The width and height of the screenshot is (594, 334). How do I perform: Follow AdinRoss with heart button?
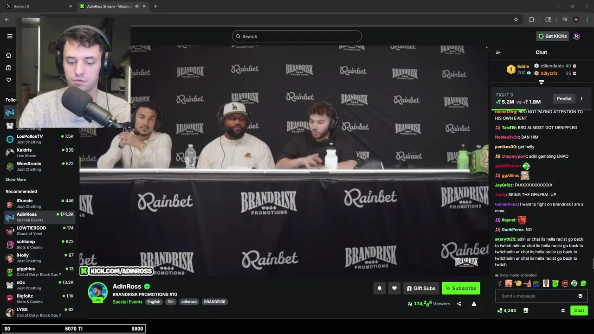[394, 288]
